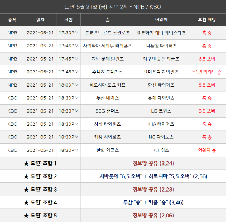Click home team '지바 롯데 말린즈'
Screen dimensions: 226x222
coord(107,59)
